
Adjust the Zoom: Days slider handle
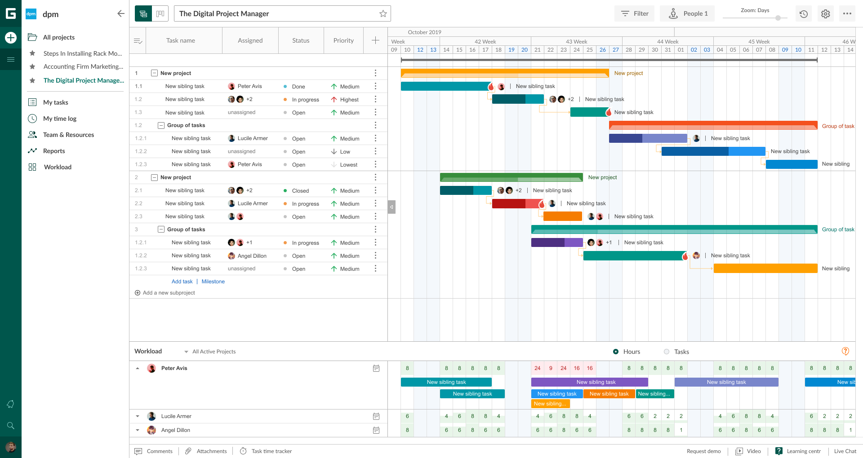pos(778,18)
